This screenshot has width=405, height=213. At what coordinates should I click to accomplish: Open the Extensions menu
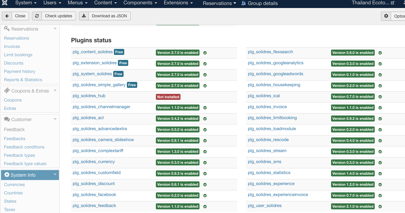pyautogui.click(x=178, y=3)
